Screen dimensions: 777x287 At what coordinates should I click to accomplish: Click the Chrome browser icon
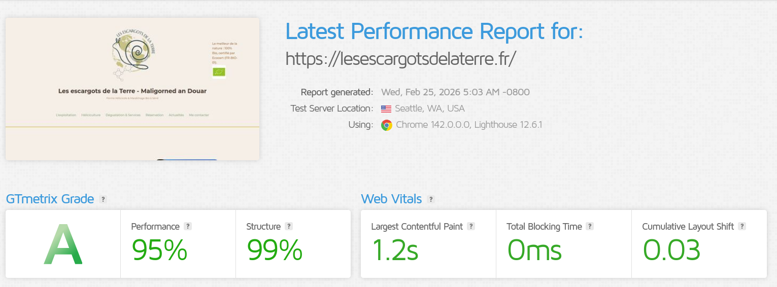coord(387,125)
